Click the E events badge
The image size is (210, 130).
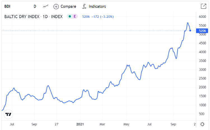click(x=75, y=16)
